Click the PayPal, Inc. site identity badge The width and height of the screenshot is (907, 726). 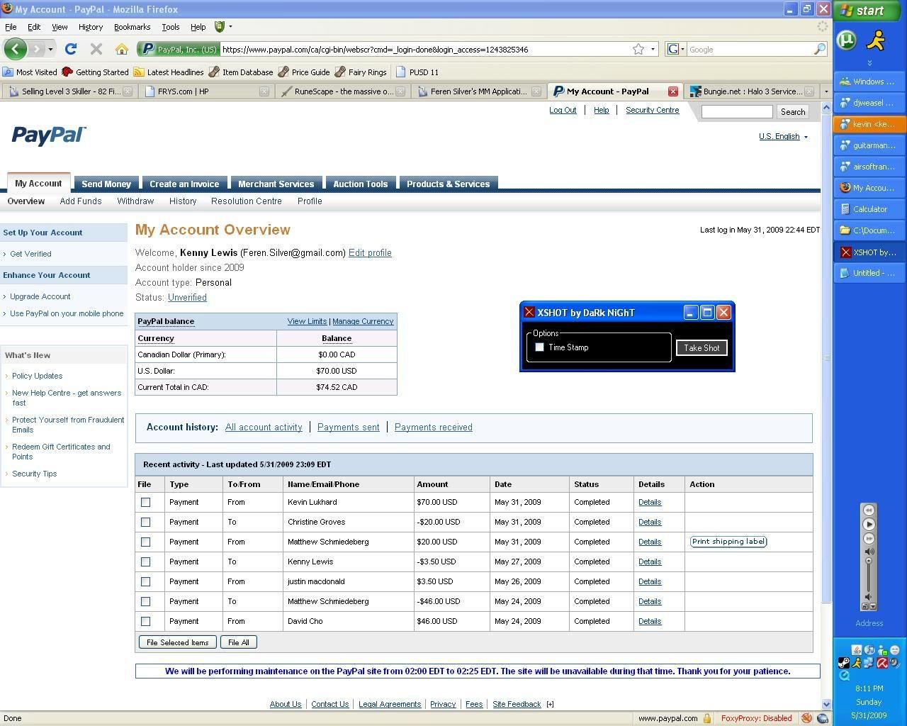(x=179, y=49)
